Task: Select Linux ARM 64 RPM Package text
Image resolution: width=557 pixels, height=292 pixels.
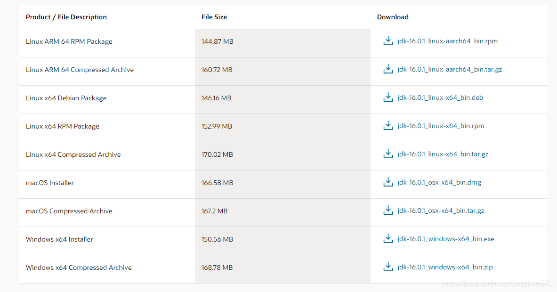Action: 69,41
